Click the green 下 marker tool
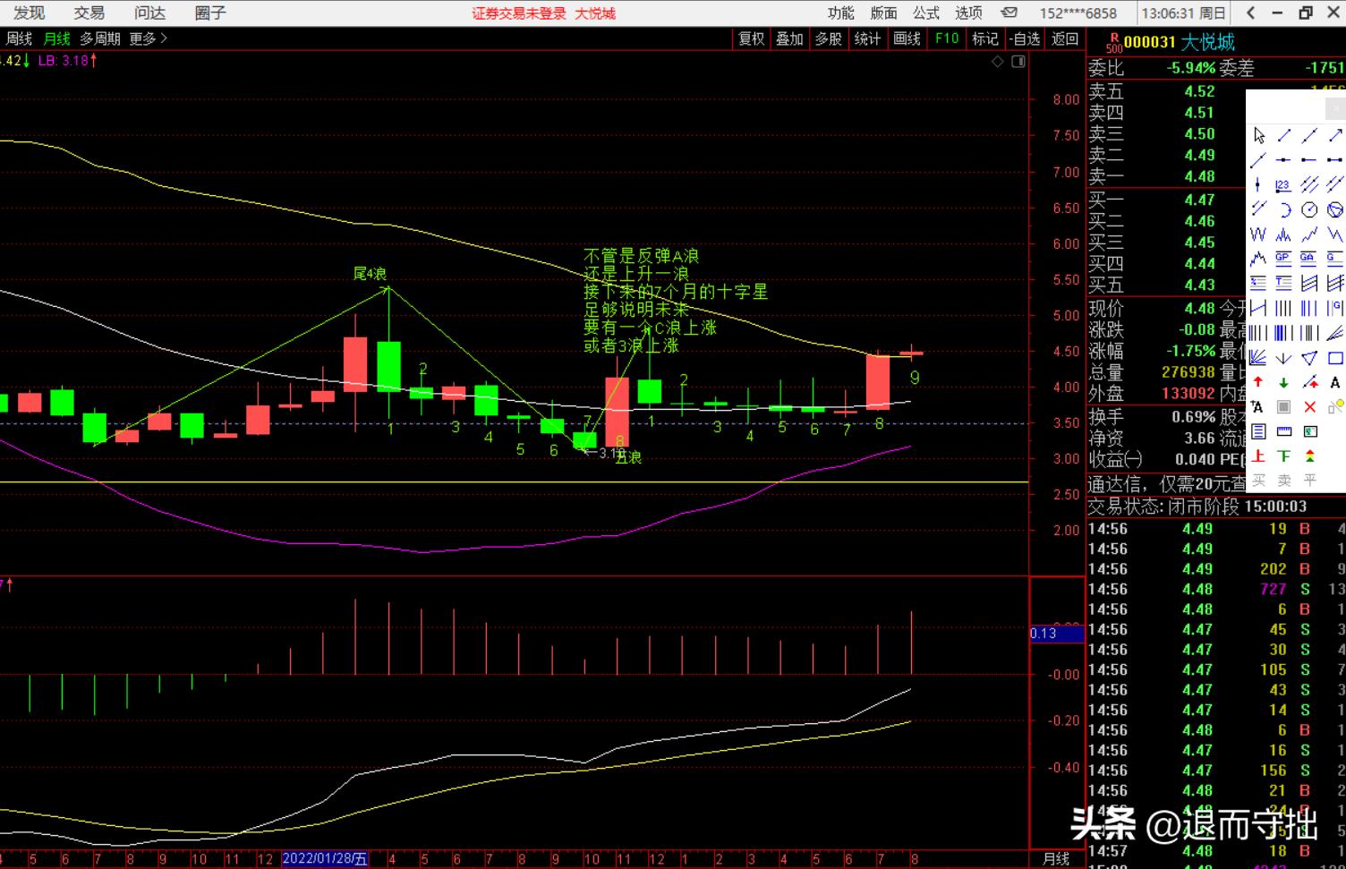The height and width of the screenshot is (869, 1346). pyautogui.click(x=1283, y=456)
